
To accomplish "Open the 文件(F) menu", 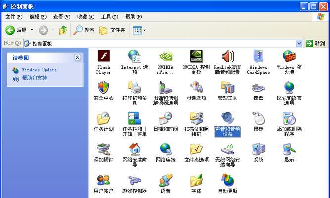I will 14,17.
